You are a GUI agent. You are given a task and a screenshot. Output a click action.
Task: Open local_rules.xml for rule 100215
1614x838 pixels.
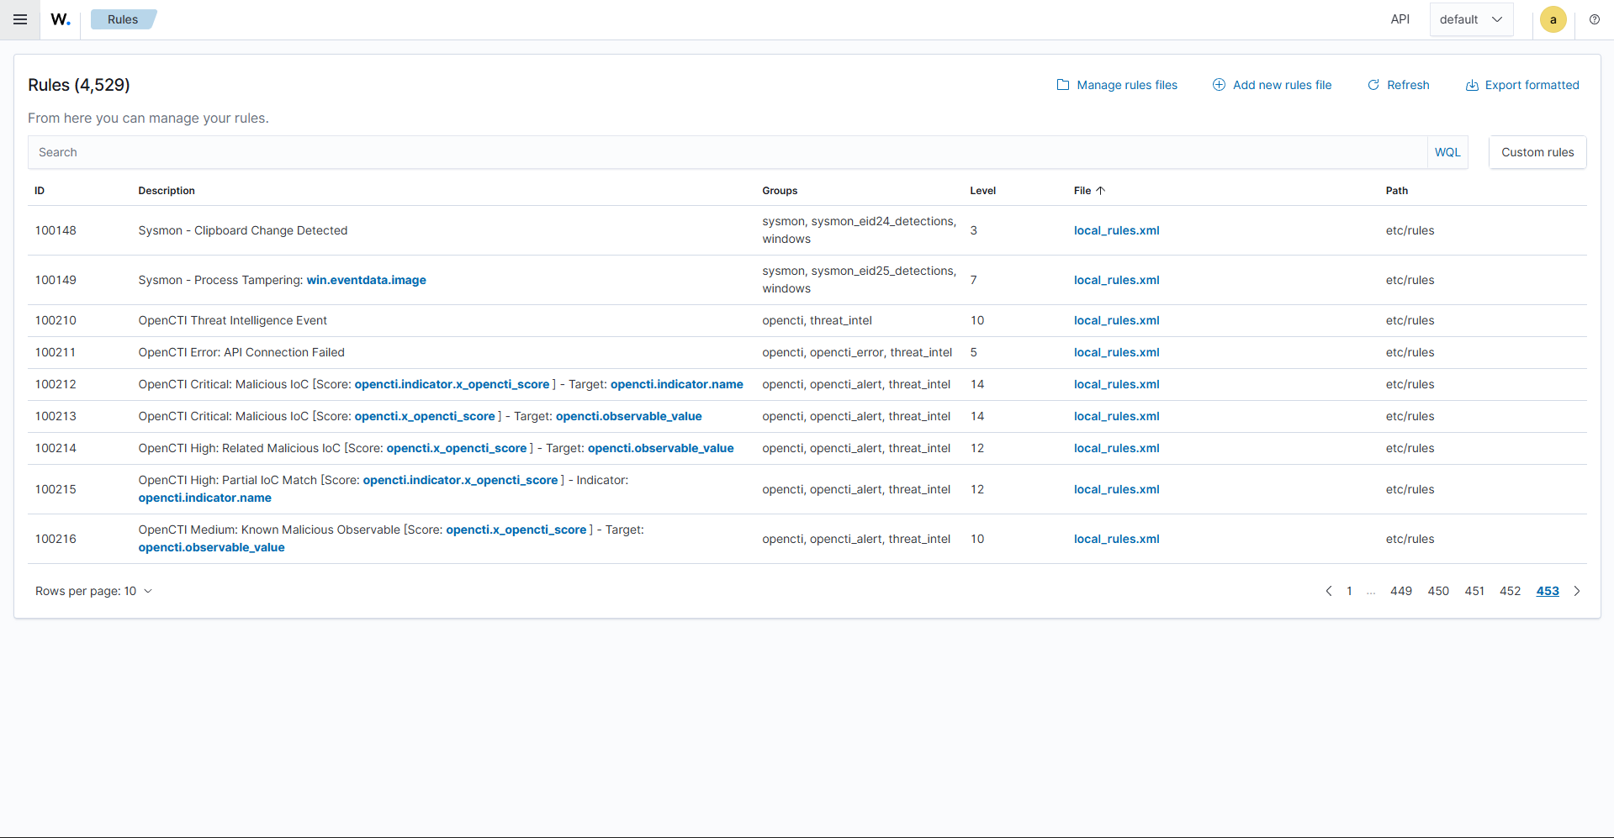(1116, 489)
